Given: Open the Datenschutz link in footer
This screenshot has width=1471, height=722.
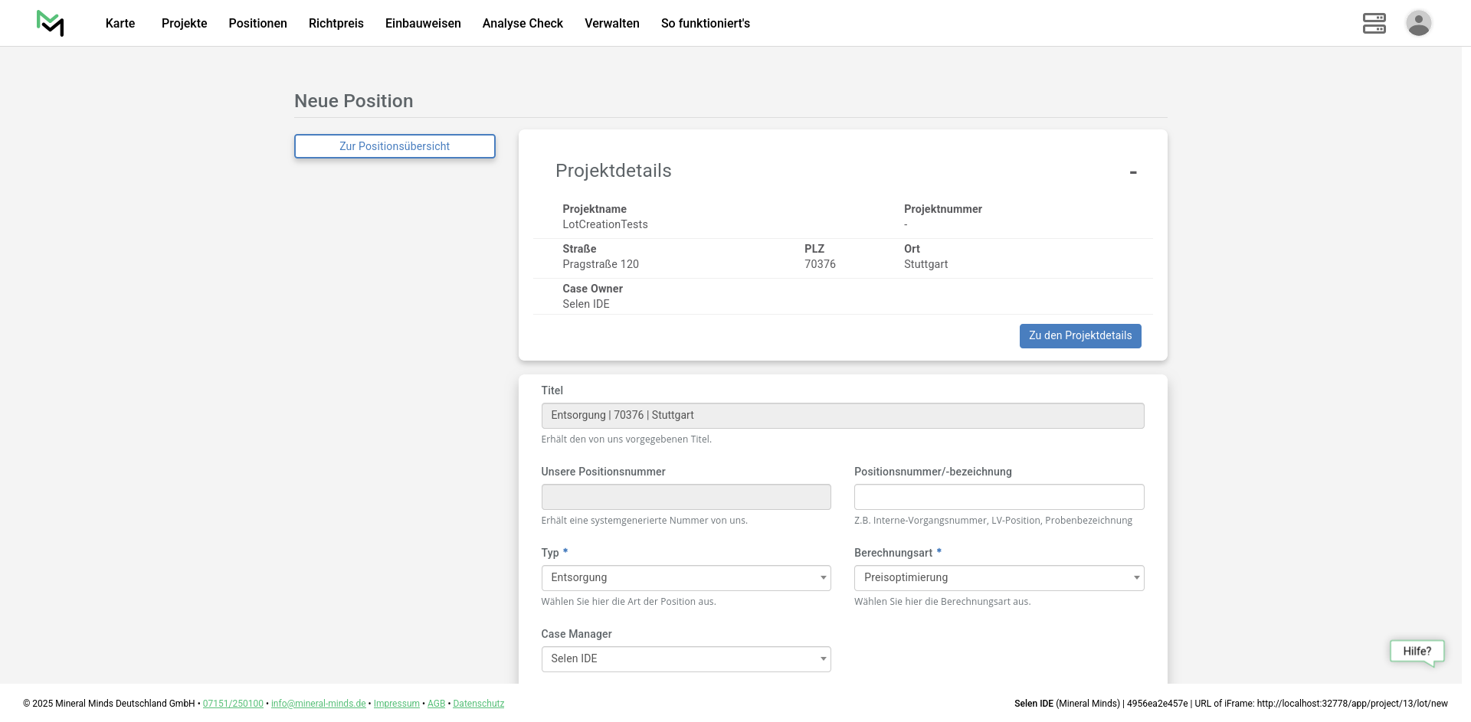Looking at the screenshot, I should click(478, 704).
